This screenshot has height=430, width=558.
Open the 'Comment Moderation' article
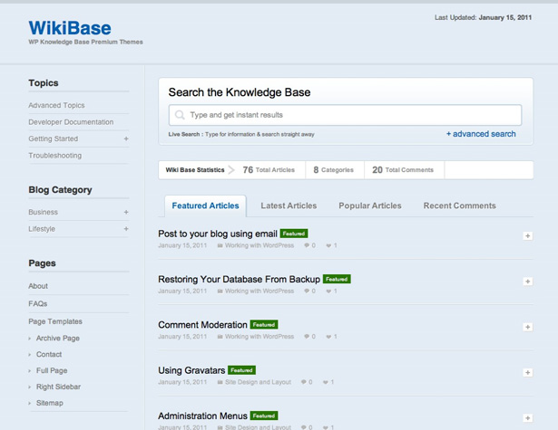[x=202, y=325]
